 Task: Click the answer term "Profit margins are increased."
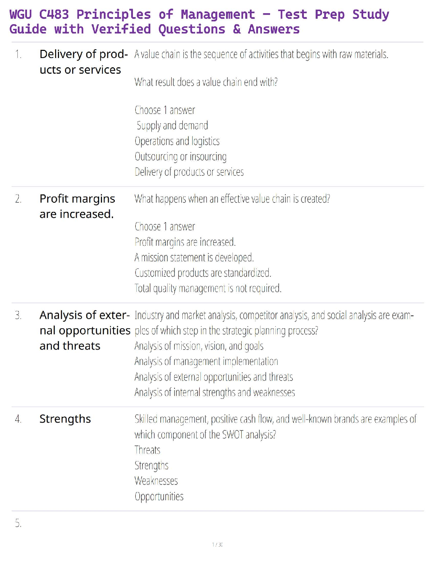[77, 206]
